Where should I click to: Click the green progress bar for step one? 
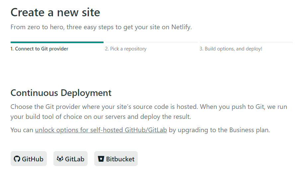(57, 42)
